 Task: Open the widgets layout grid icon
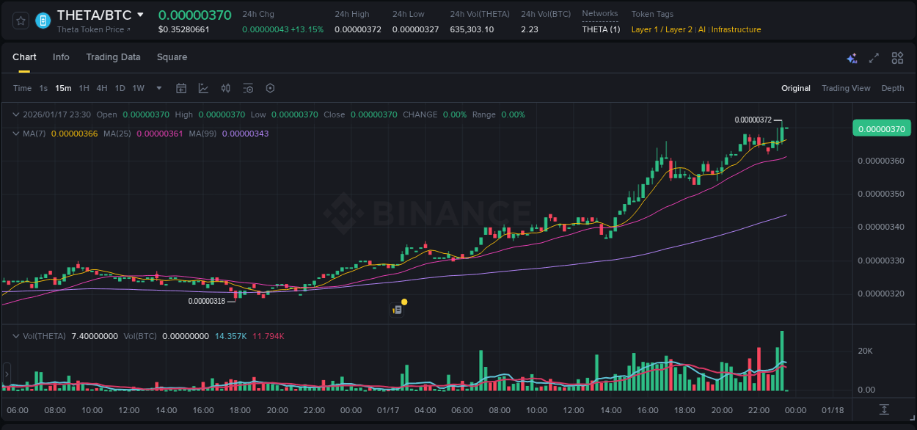[897, 57]
